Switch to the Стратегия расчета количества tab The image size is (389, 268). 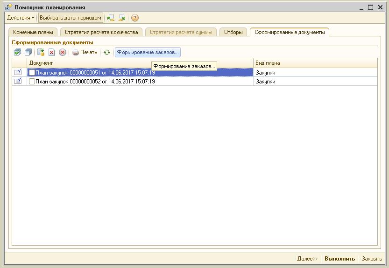pos(101,32)
